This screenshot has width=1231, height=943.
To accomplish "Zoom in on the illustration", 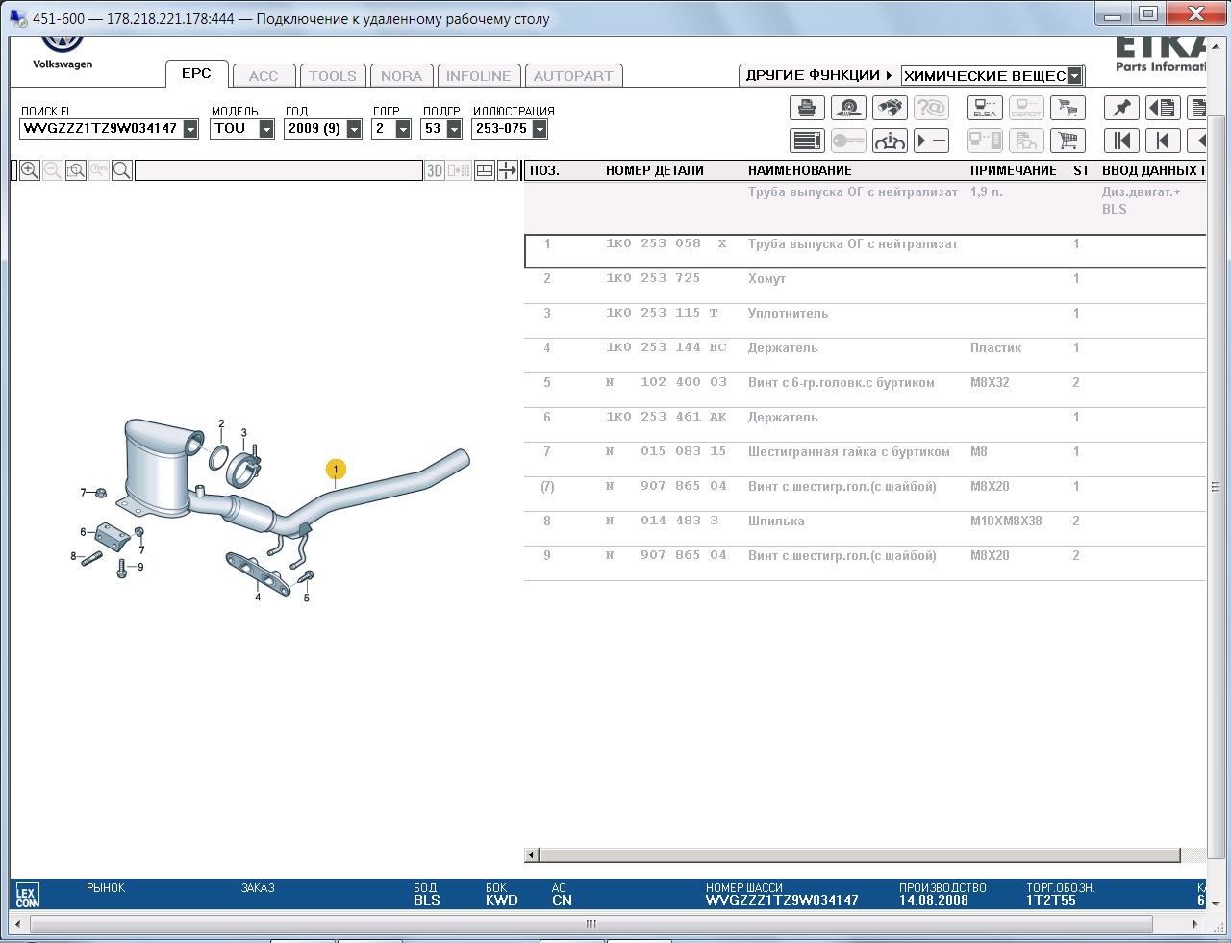I will pyautogui.click(x=30, y=170).
